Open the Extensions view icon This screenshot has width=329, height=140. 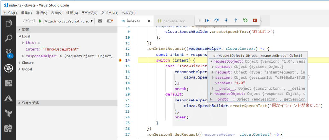pyautogui.click(x=8, y=83)
